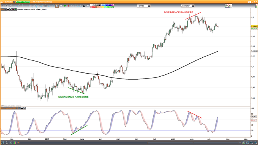258x145 pixels.
Task: Select the white right arrow tool
Action: [x=61, y=6]
